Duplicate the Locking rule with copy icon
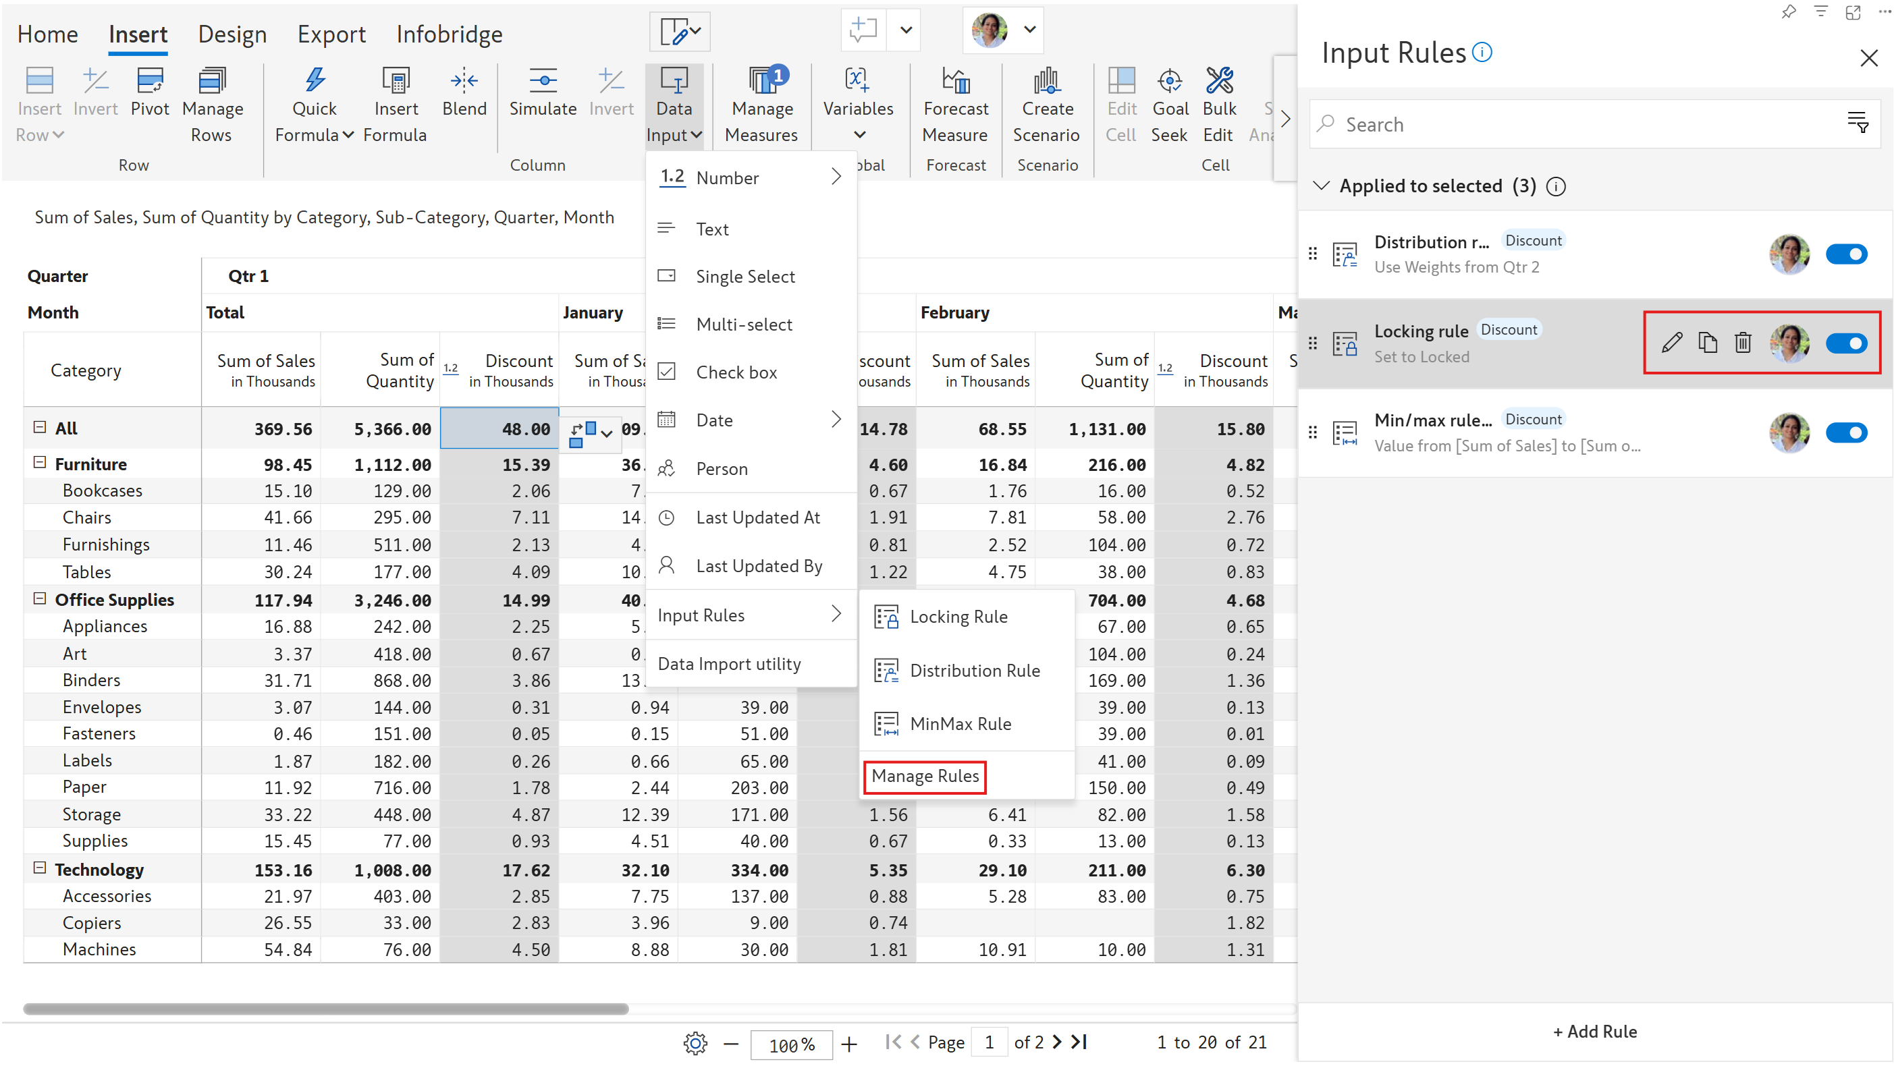The height and width of the screenshot is (1066, 1894). pos(1707,343)
